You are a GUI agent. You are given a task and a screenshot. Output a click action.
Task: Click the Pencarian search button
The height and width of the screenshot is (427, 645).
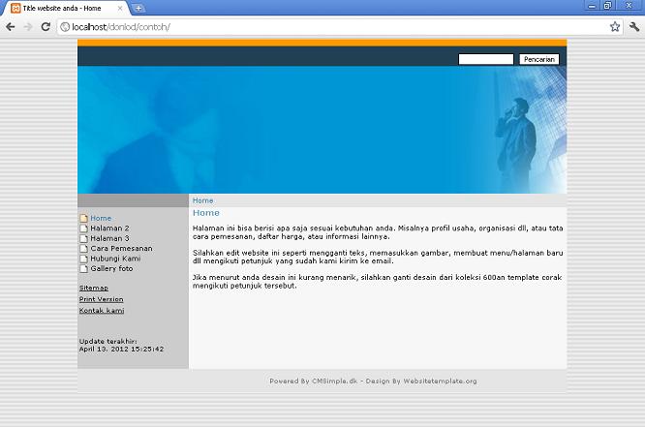[x=538, y=59]
